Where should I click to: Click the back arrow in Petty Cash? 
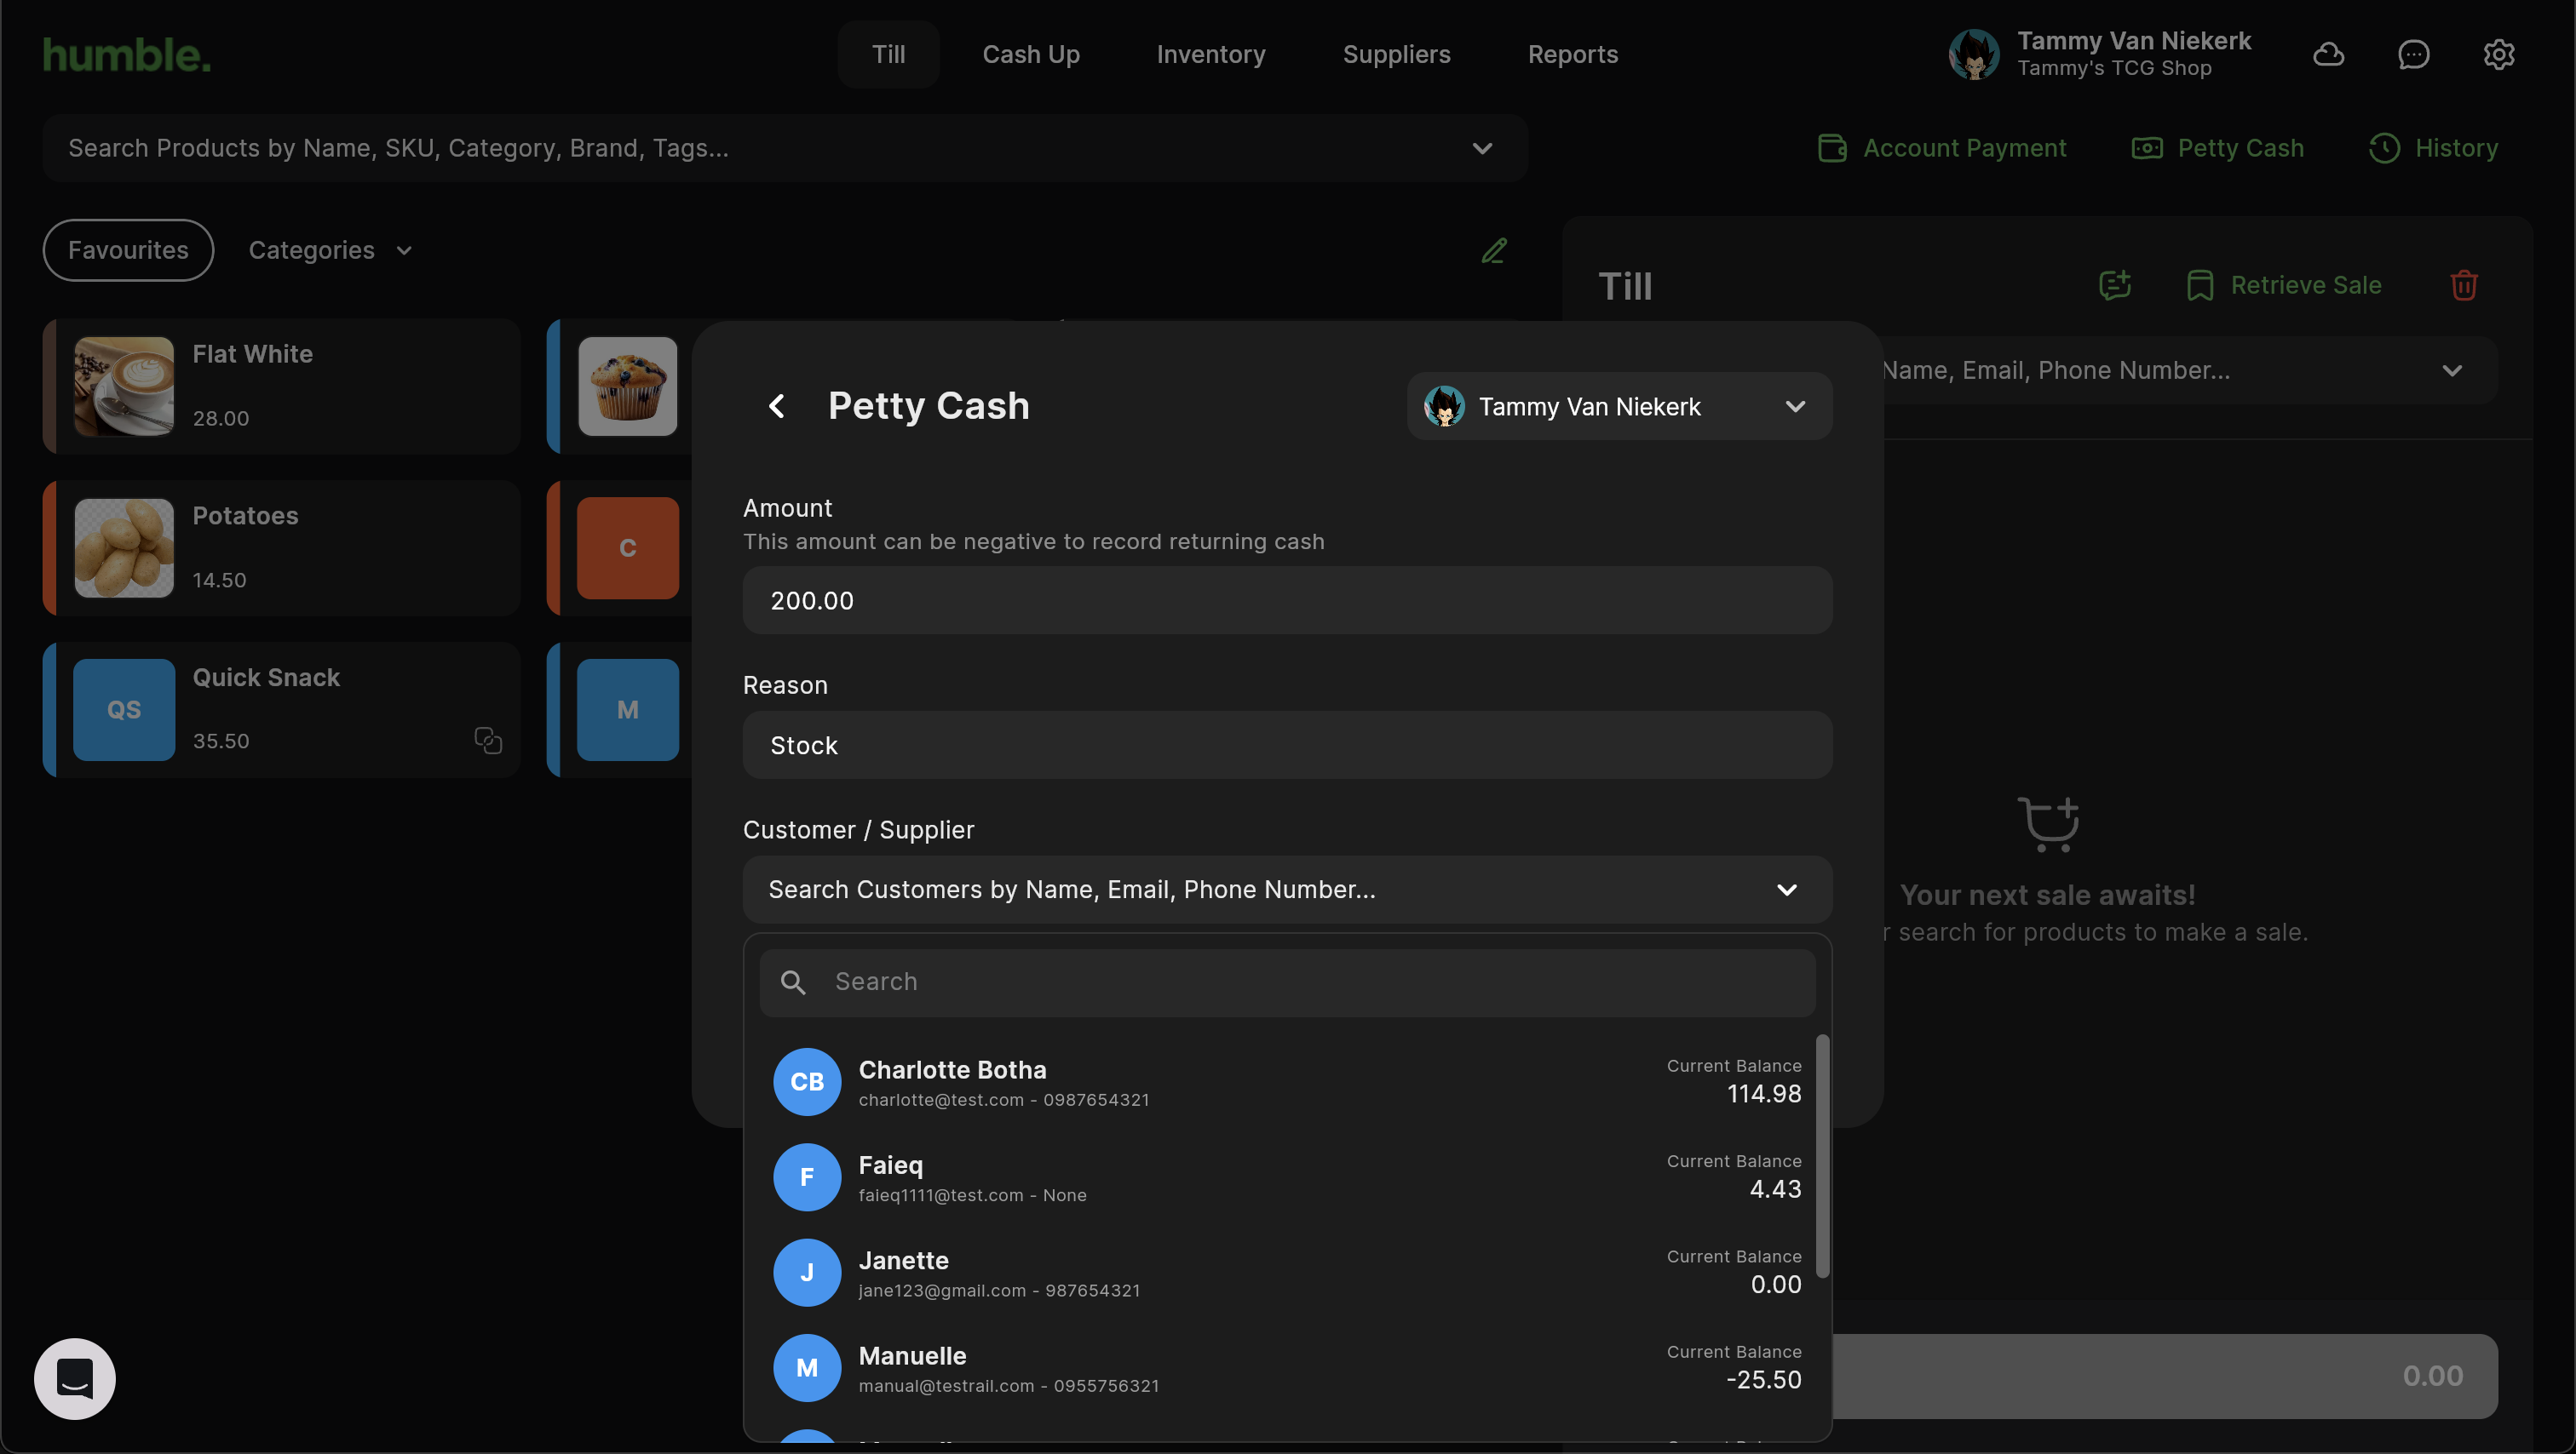click(776, 406)
